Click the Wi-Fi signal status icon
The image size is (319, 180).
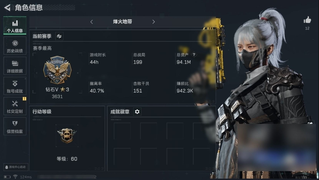(15, 177)
